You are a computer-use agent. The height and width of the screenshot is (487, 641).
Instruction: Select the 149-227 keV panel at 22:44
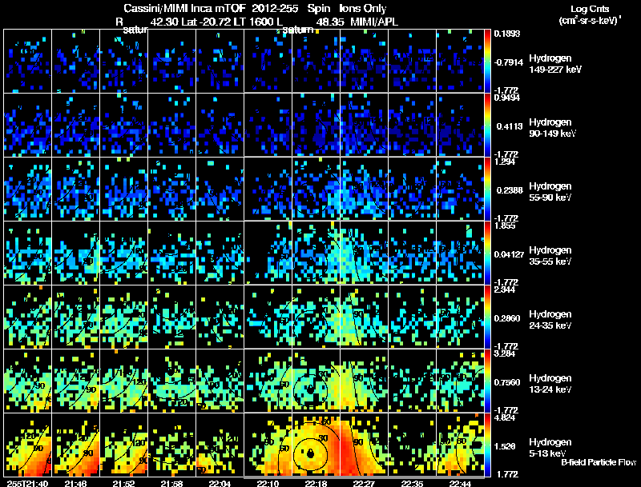460,61
